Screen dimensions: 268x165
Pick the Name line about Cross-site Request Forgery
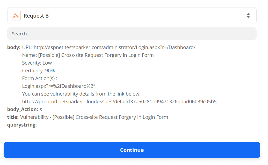(88, 55)
